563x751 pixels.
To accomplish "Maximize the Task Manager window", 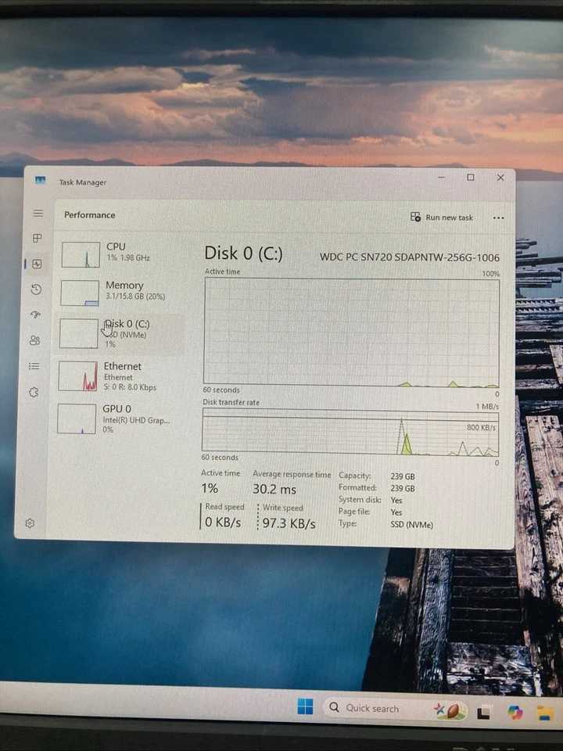I will point(471,178).
